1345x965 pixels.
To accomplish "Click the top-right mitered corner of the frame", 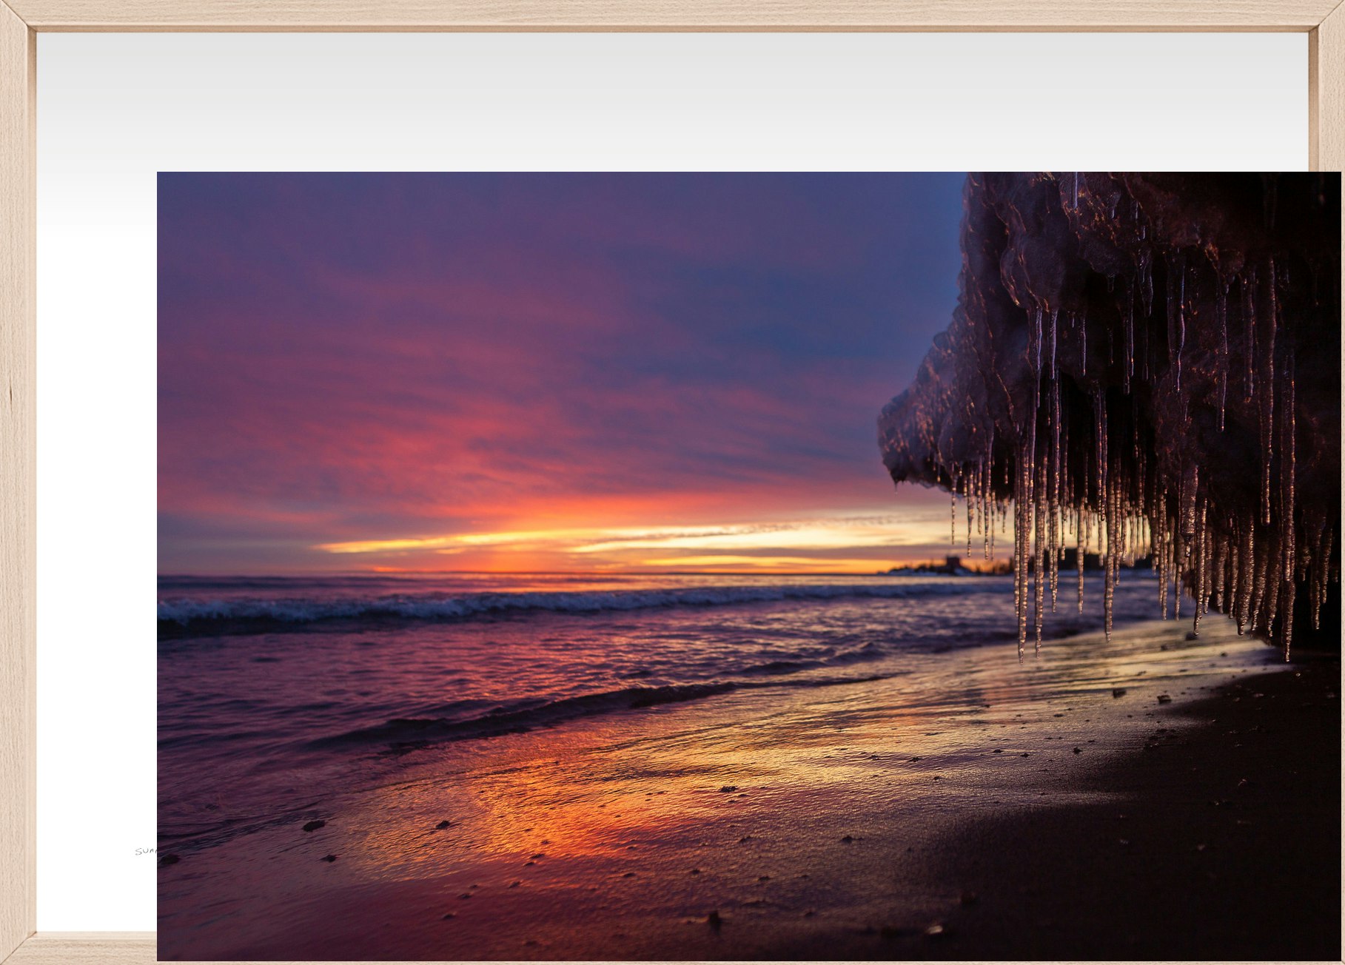I will (1327, 16).
